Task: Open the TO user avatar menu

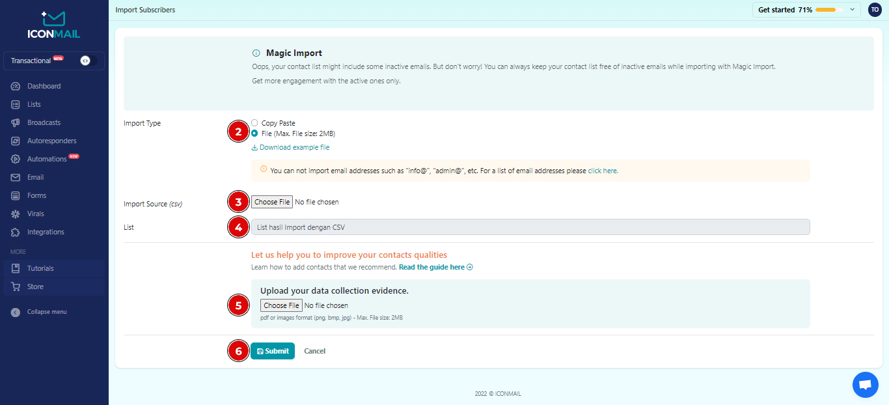Action: 875,10
